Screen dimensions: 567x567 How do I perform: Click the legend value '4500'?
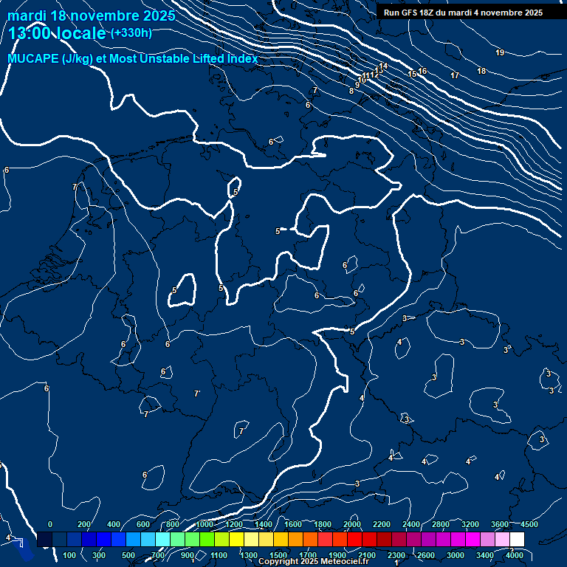529,524
